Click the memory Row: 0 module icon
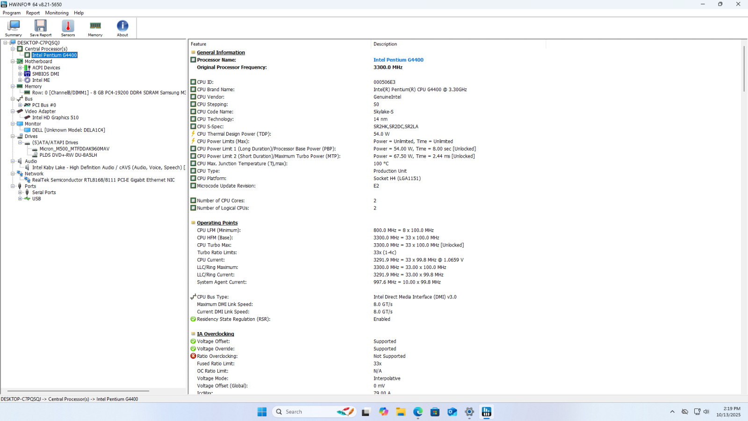 28,93
